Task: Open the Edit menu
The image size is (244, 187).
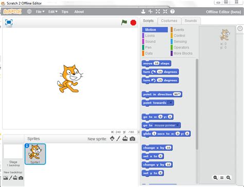Action: click(x=53, y=12)
